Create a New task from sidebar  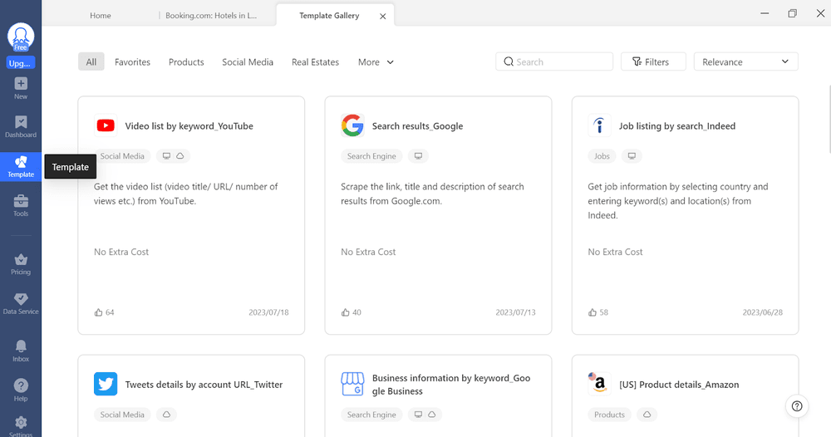(21, 88)
